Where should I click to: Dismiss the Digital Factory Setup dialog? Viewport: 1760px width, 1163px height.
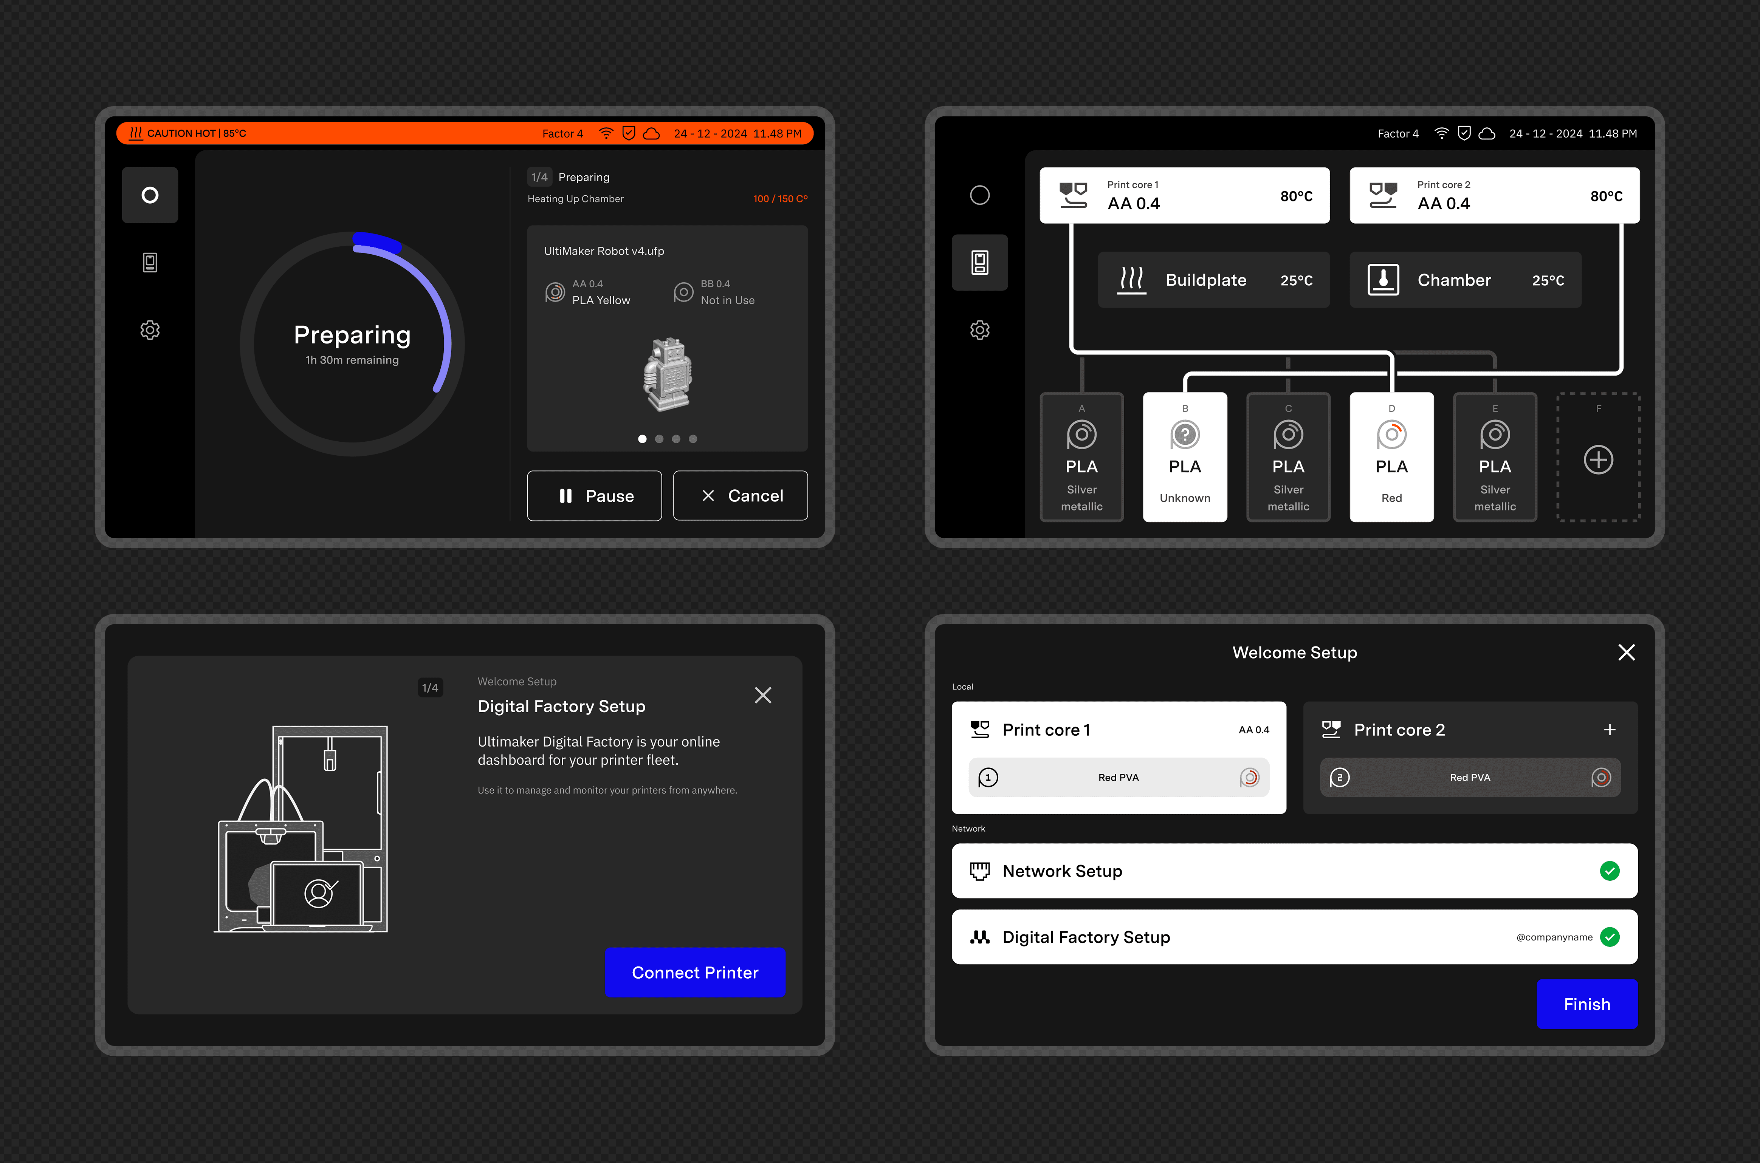coord(763,695)
